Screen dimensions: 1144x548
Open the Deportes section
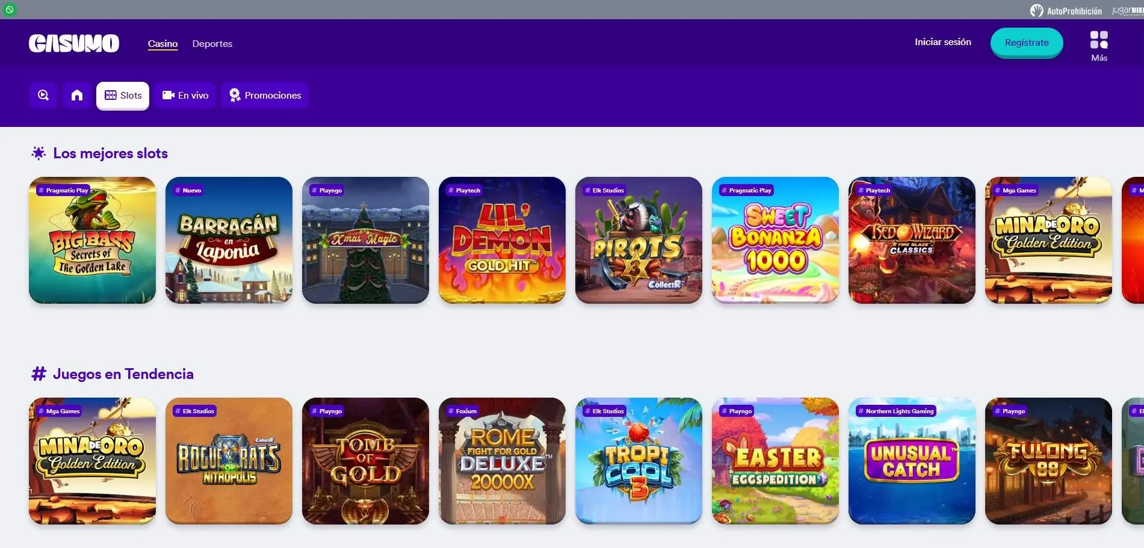click(x=212, y=43)
